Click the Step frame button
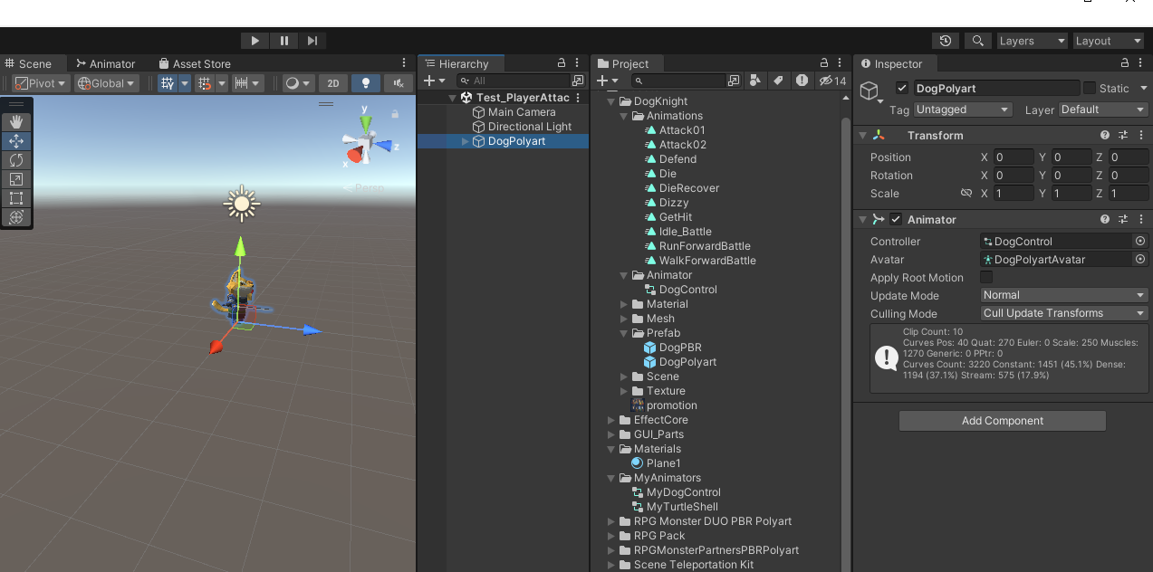 (312, 41)
